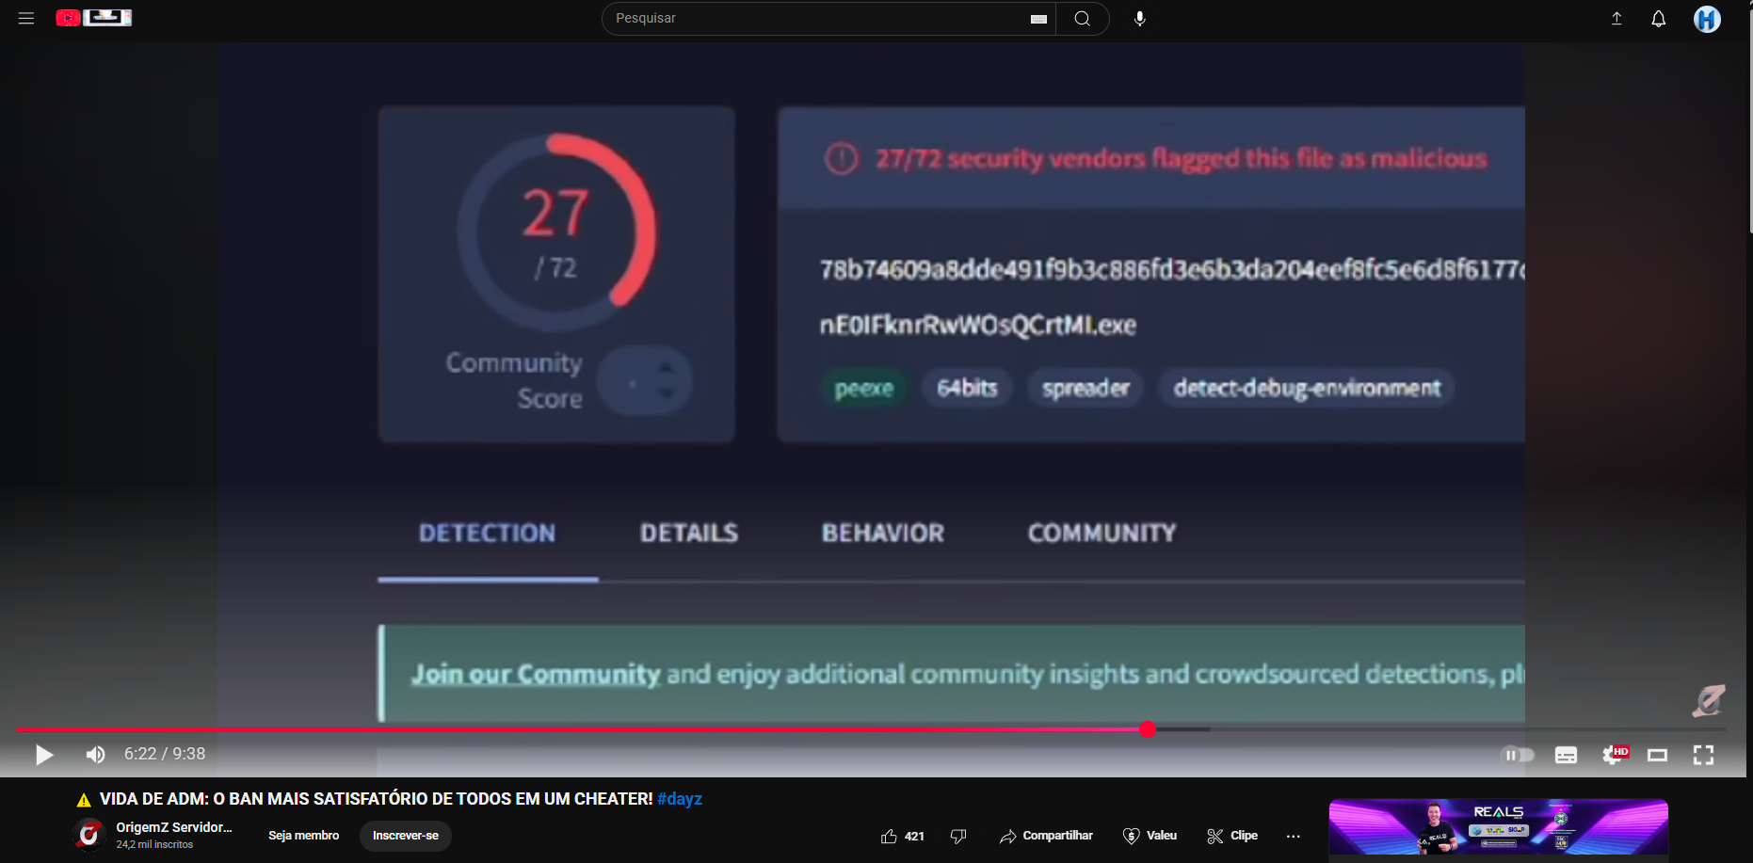
Task: Open the more actions three-dot menu
Action: [x=1293, y=836]
